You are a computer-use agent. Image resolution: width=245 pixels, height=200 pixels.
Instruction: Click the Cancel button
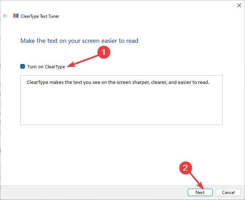(228, 192)
